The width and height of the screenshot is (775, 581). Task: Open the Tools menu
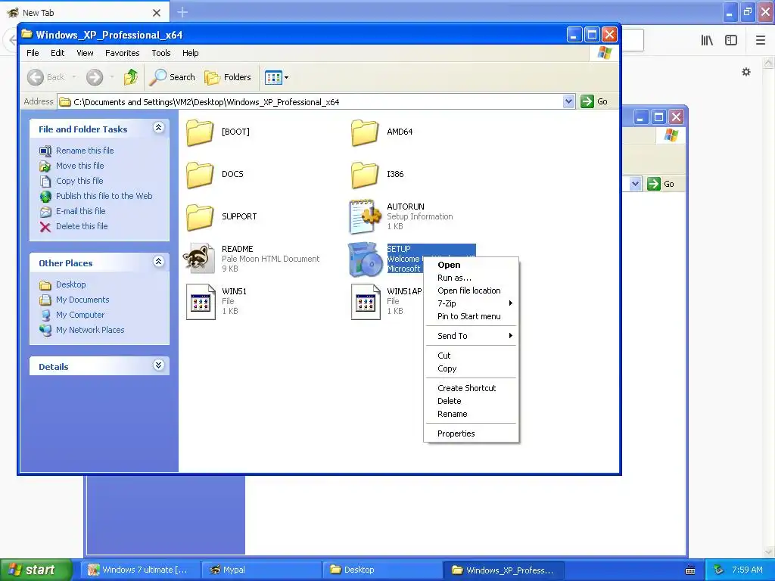pos(161,53)
